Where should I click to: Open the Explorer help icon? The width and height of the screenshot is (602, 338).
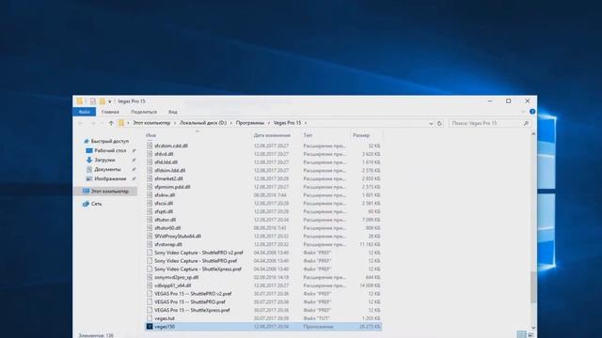point(532,112)
